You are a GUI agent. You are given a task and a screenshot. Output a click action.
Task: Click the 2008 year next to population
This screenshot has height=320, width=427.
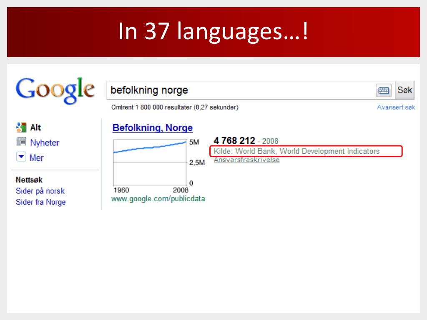pos(270,141)
